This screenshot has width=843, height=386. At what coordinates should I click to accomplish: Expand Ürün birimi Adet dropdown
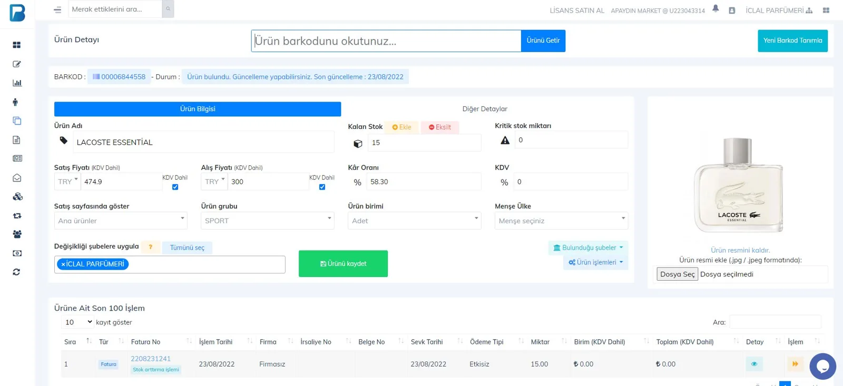click(x=415, y=221)
